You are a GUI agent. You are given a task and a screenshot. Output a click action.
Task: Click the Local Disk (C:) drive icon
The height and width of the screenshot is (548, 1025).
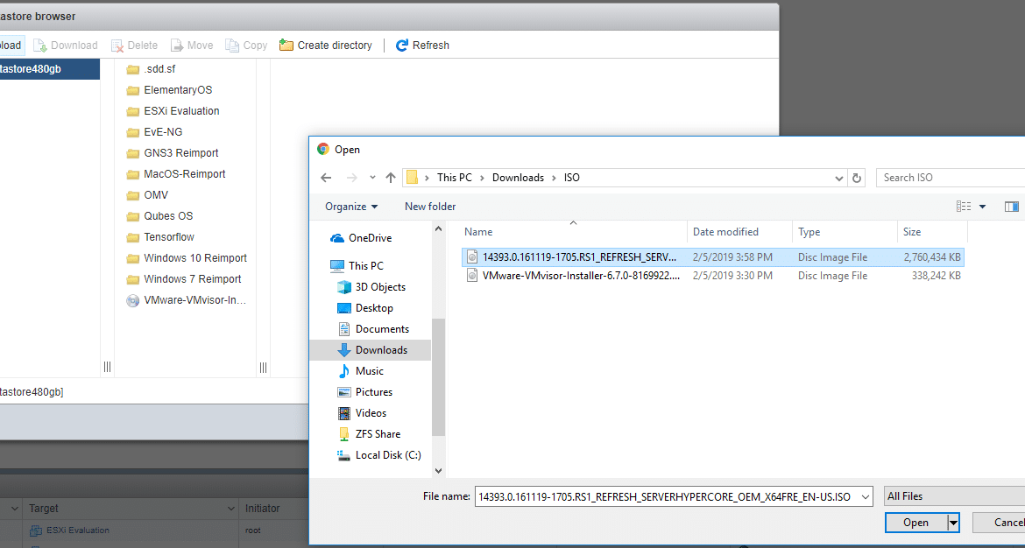343,455
